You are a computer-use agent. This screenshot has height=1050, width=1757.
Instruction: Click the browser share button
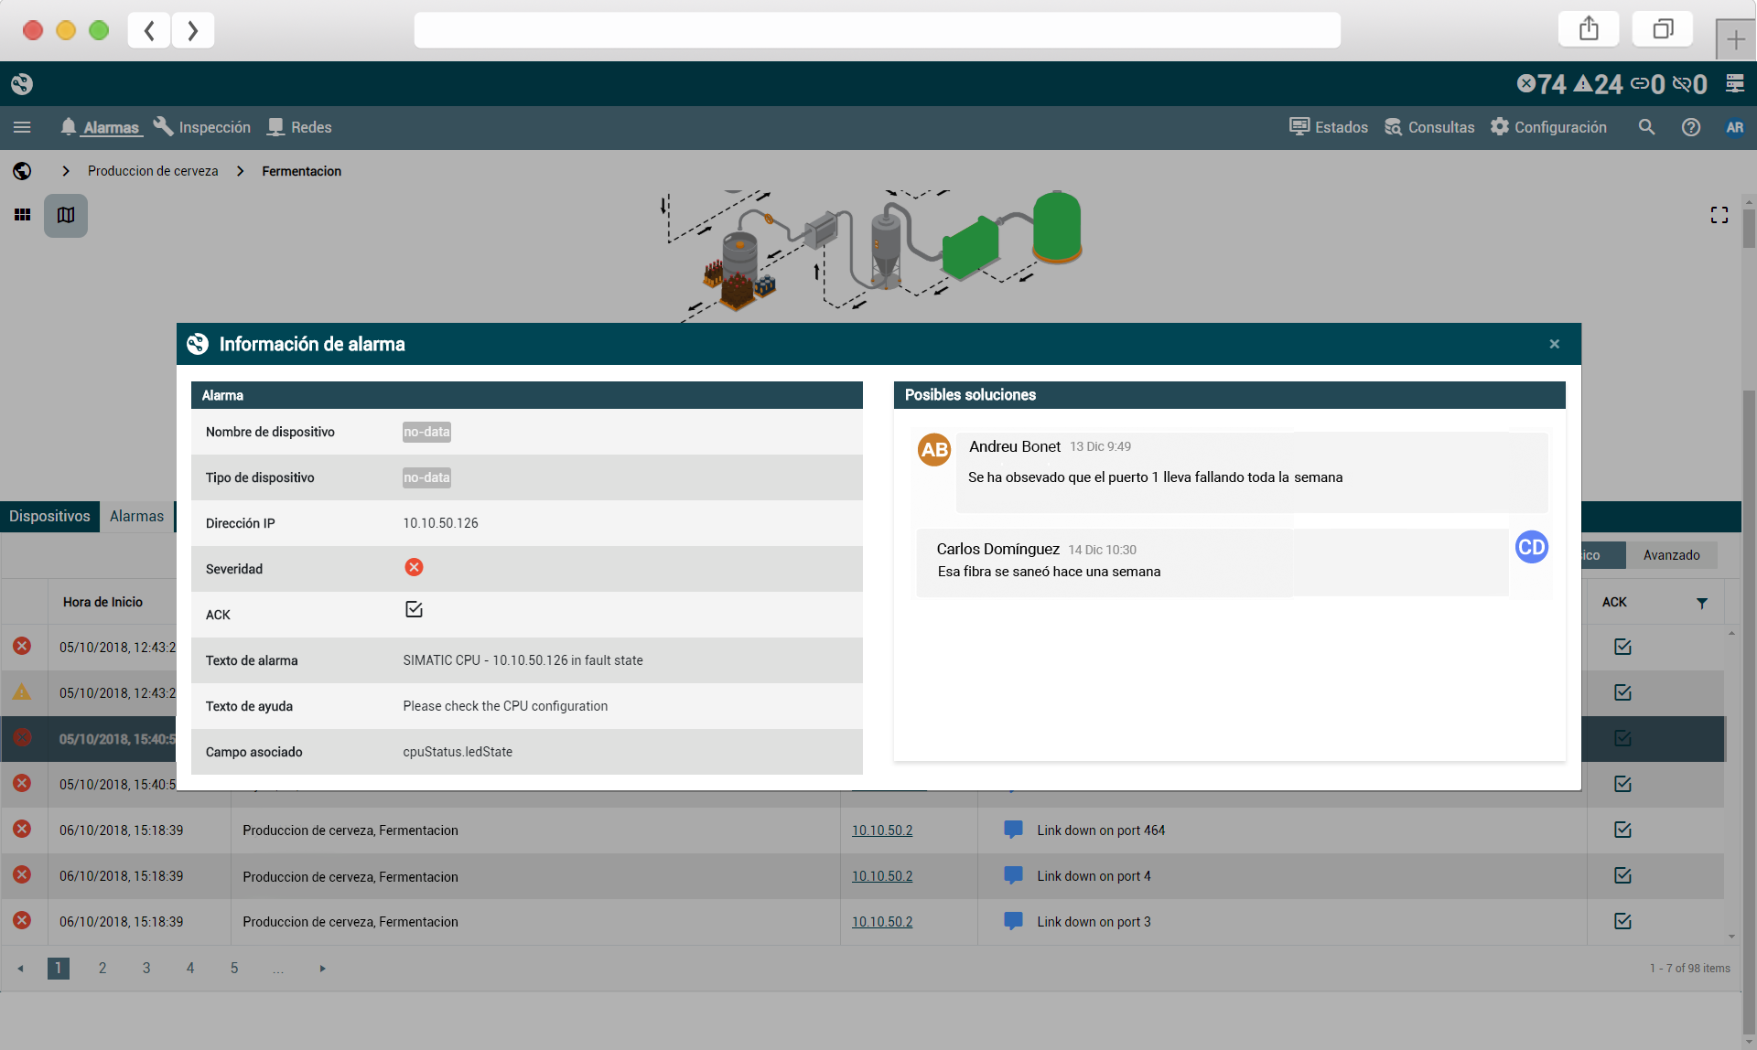(1589, 29)
